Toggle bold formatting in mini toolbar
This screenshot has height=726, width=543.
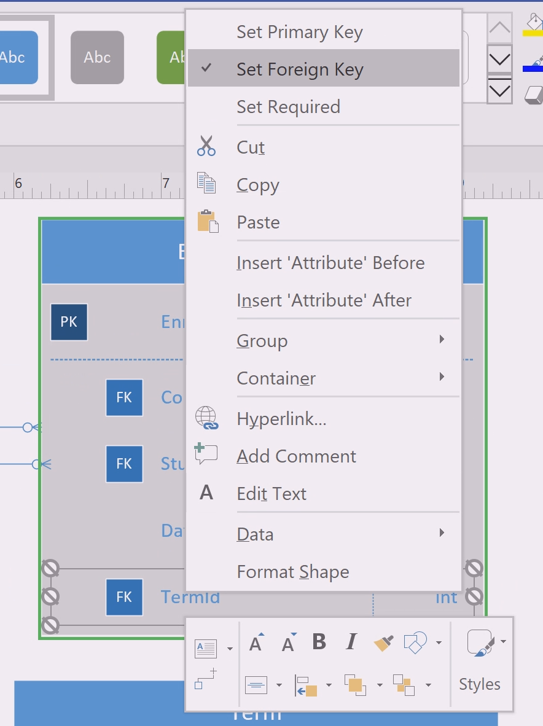(319, 642)
